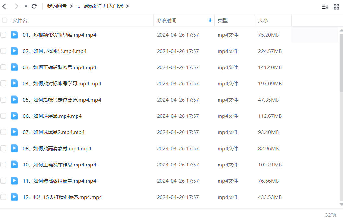Select file 10、如何正确发布作品.mp4.mp4
This screenshot has width=343, height=220.
click(x=59, y=165)
